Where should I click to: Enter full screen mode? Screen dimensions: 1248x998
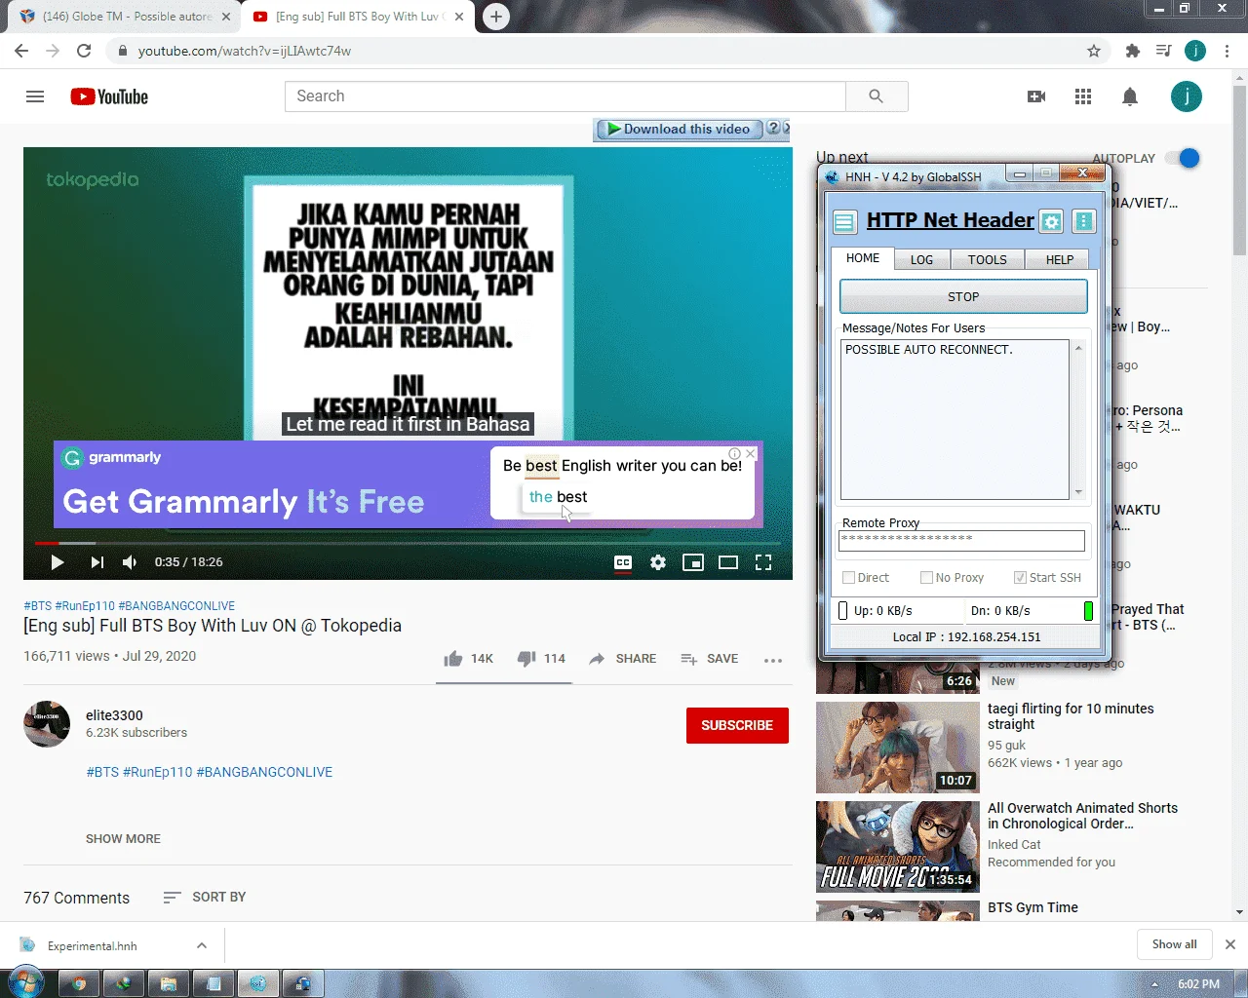[763, 562]
